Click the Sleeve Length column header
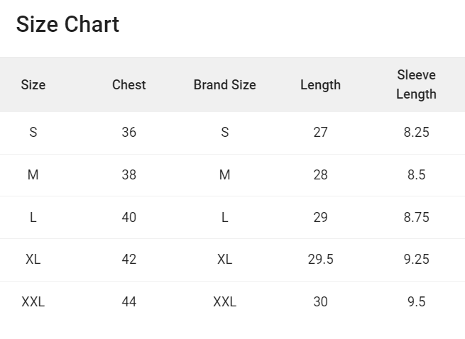Screen dimensions: 465x339 [x=416, y=85]
